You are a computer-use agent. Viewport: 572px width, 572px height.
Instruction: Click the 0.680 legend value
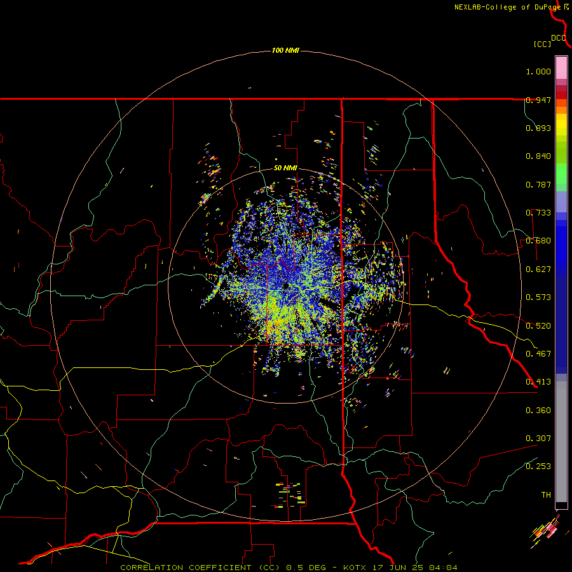538,241
